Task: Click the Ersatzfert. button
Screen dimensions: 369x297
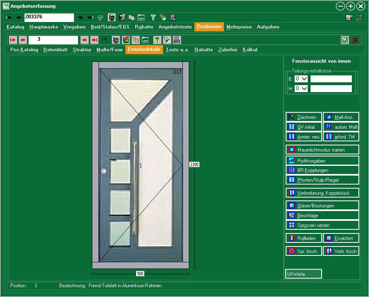Action: pyautogui.click(x=341, y=238)
